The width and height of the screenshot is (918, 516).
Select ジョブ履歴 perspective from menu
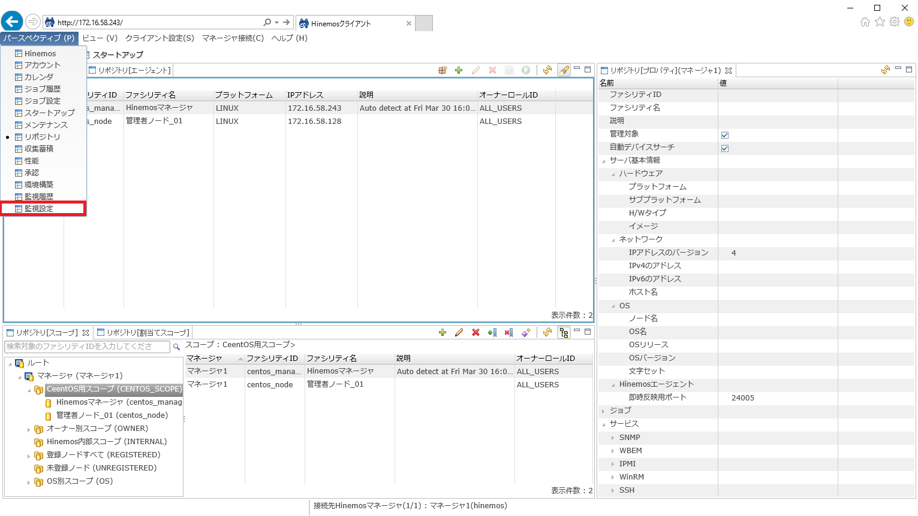[43, 89]
